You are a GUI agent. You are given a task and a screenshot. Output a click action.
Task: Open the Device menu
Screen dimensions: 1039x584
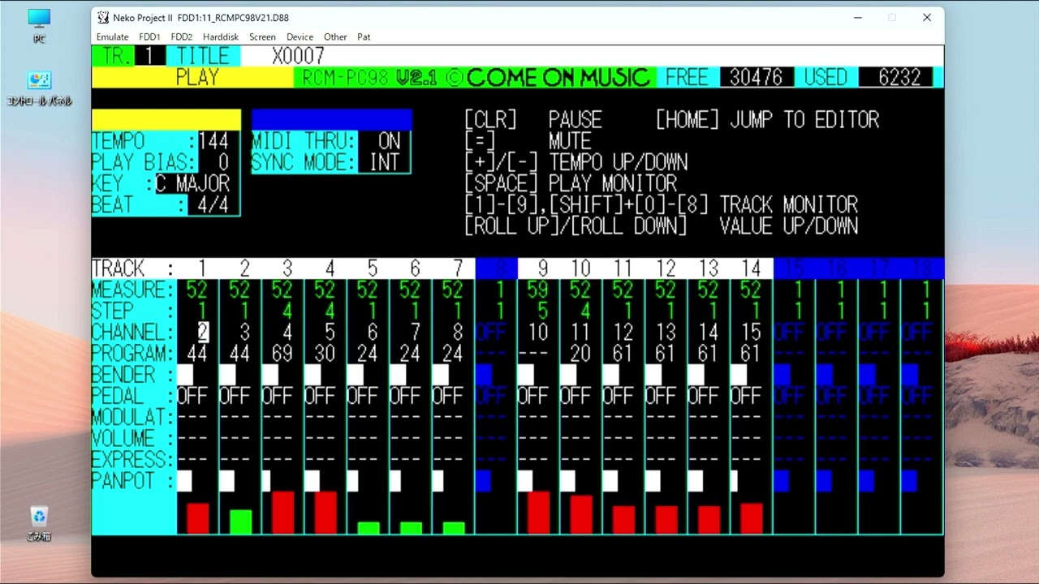point(300,36)
